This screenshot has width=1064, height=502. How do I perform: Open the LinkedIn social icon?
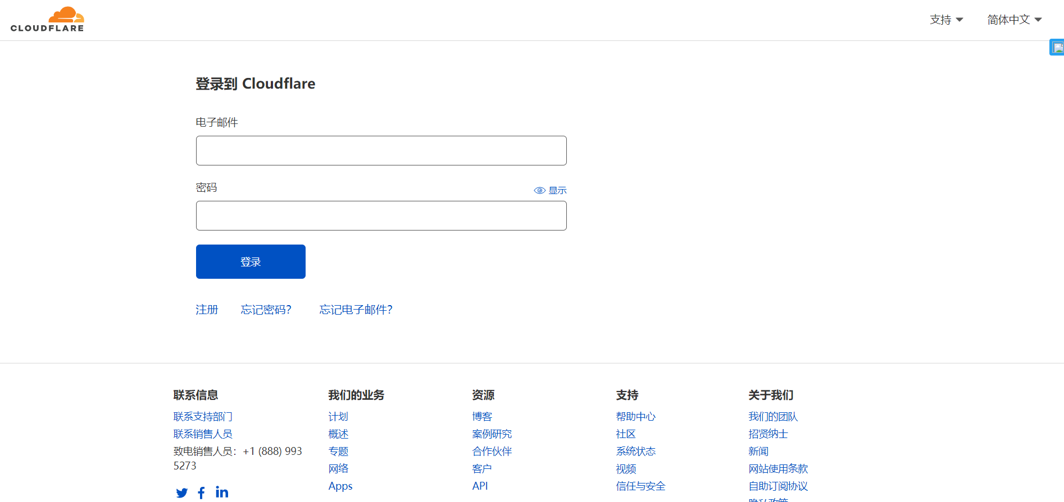222,492
